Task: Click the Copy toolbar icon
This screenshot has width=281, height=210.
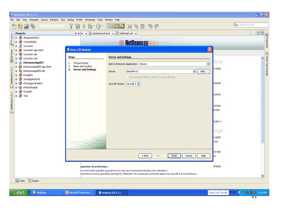Action: [x=136, y=26]
